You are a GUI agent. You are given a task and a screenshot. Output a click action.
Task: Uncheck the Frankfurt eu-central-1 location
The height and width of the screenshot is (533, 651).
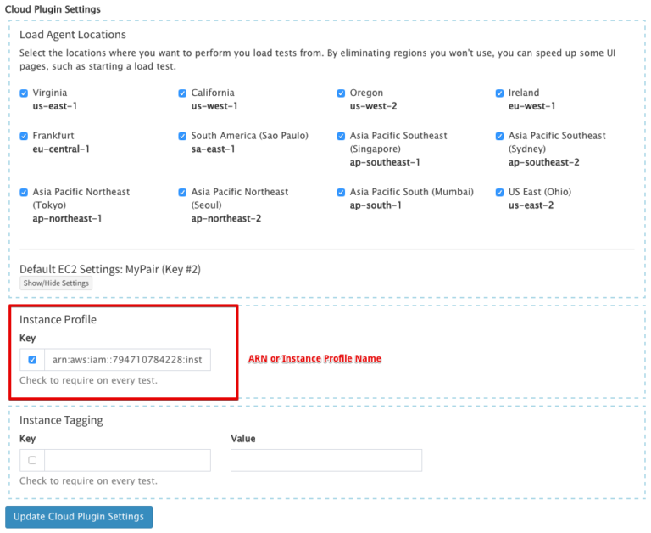[x=24, y=136]
